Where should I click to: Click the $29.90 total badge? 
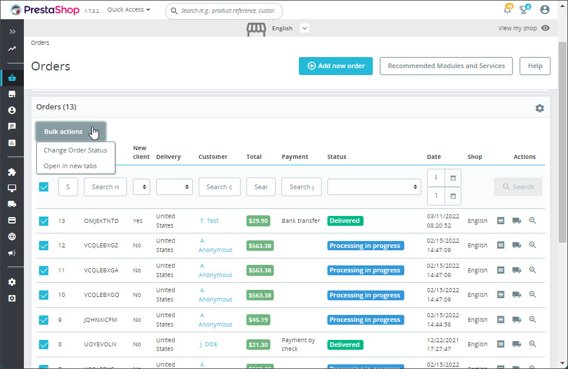(258, 221)
